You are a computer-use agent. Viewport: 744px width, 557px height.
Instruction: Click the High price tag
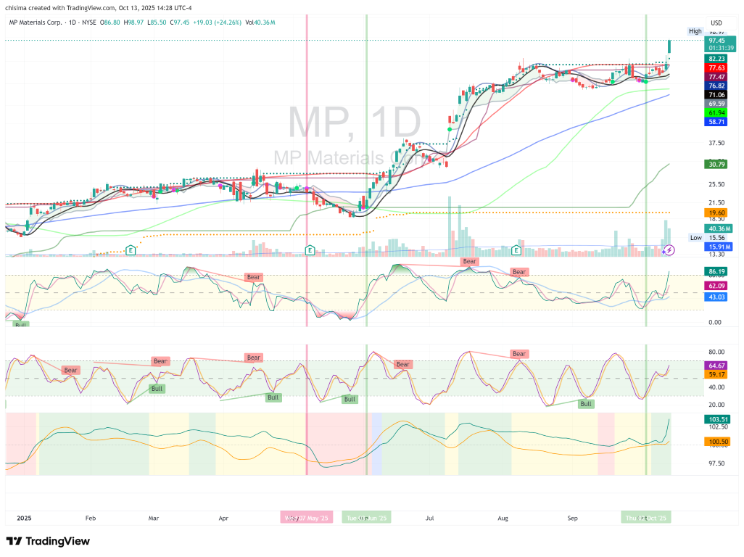click(x=695, y=31)
